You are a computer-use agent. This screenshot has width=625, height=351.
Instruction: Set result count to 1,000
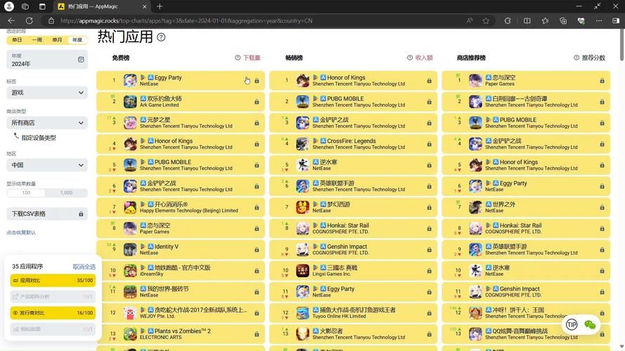tap(67, 192)
